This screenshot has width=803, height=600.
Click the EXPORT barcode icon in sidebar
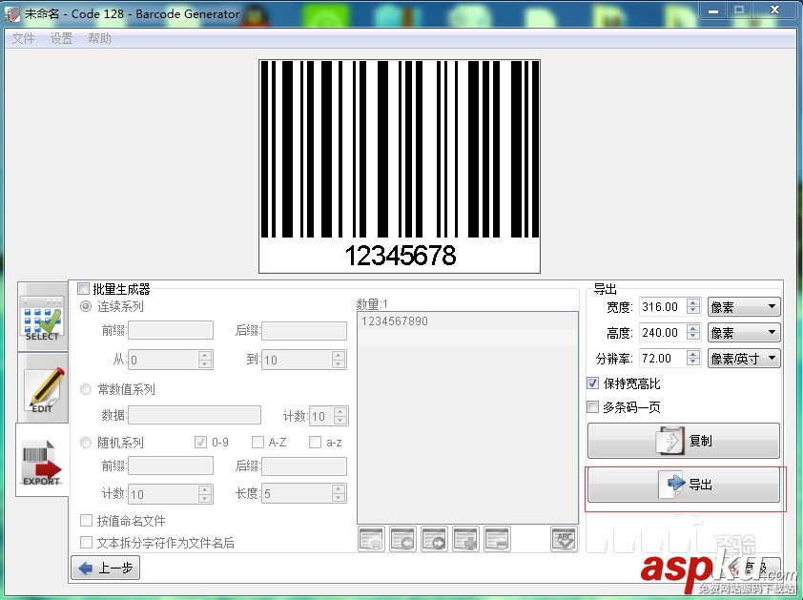tap(42, 463)
